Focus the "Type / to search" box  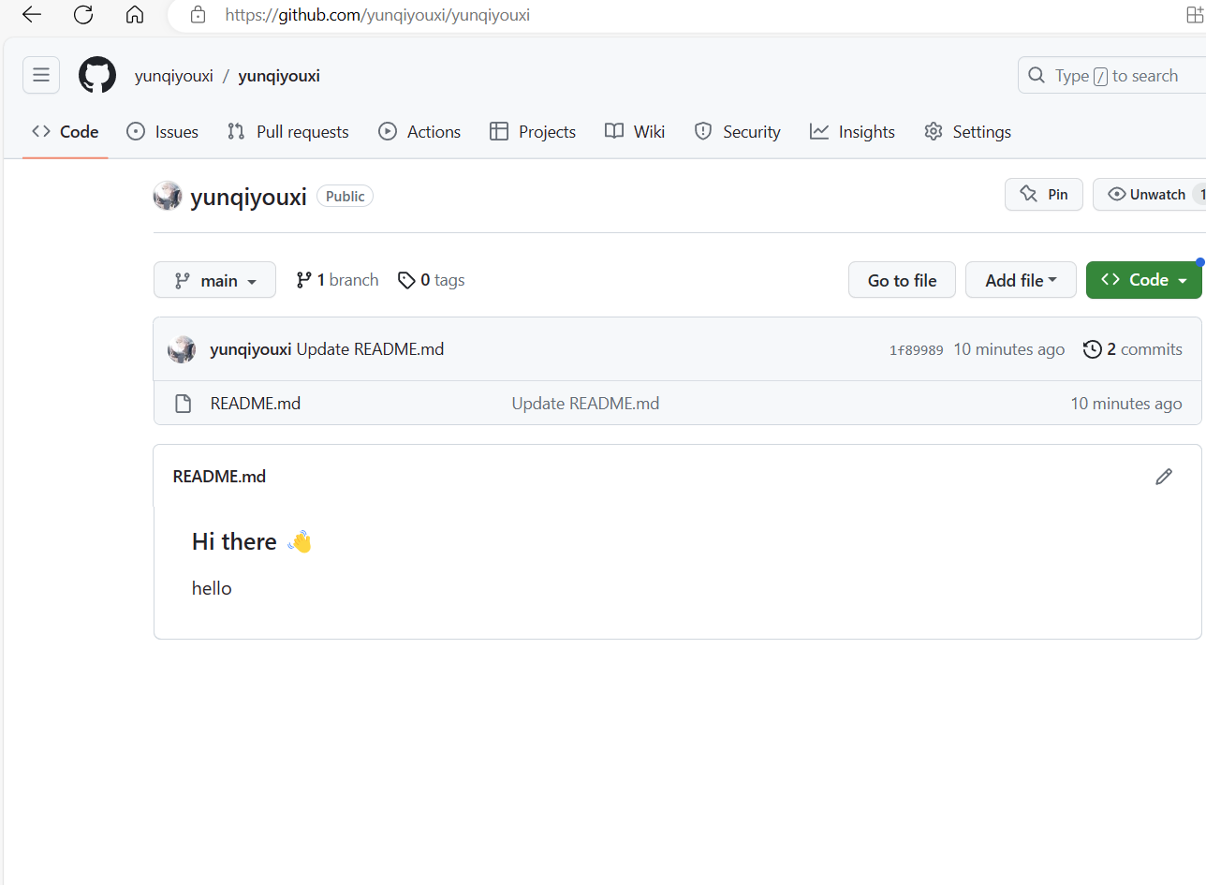click(1111, 75)
